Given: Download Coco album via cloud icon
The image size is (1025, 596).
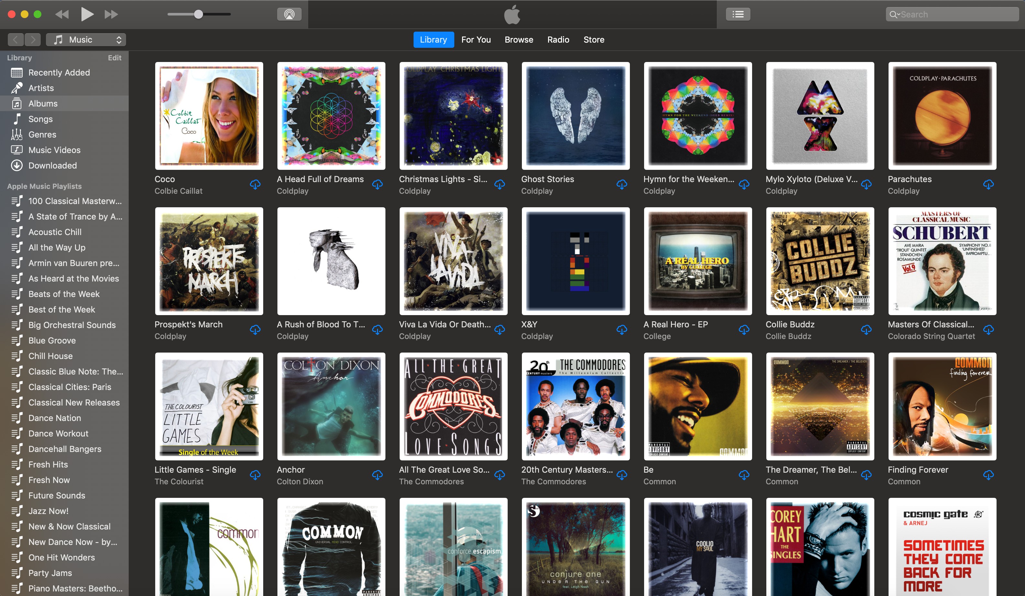Looking at the screenshot, I should [255, 184].
